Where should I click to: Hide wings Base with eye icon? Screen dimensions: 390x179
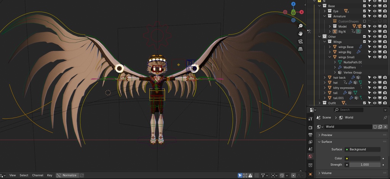(x=375, y=47)
